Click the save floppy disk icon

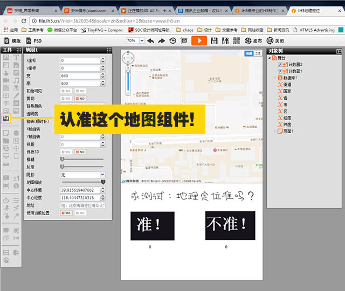tap(214, 40)
